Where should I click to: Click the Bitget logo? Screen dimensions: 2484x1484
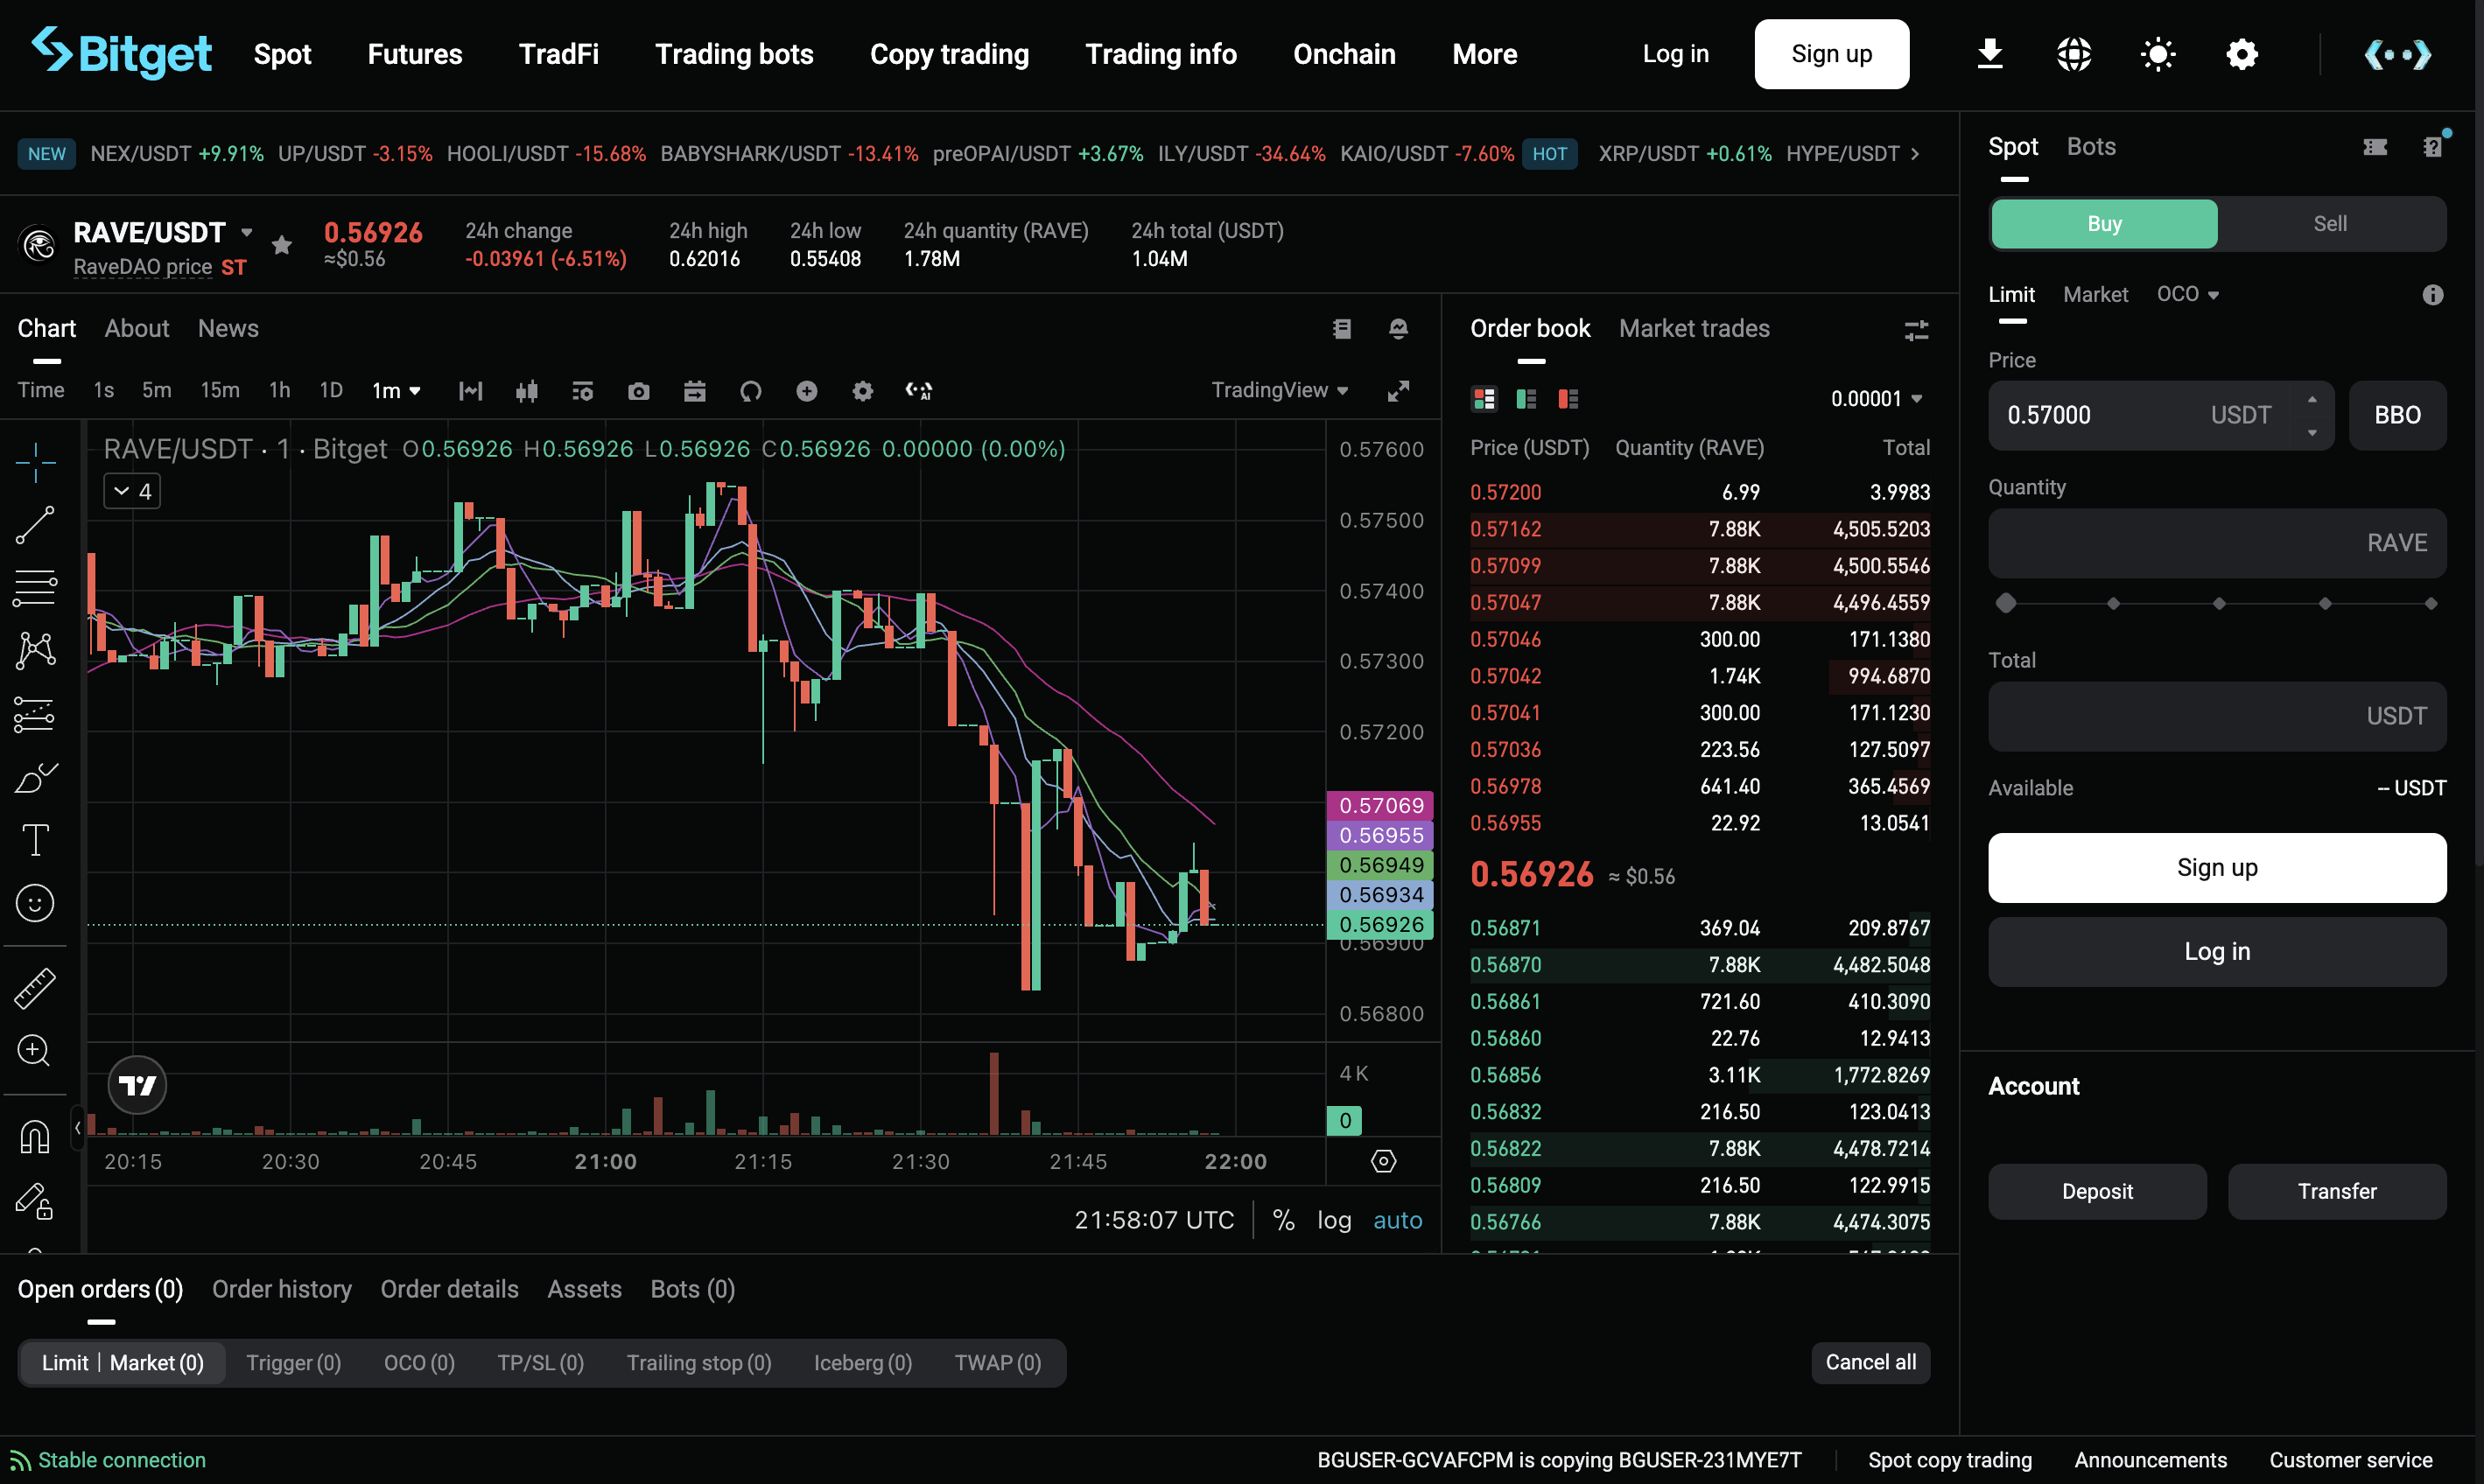pos(121,52)
